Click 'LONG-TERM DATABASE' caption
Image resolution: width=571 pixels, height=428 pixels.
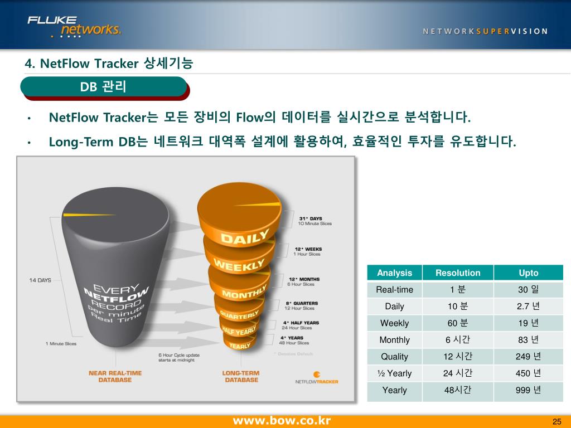(x=241, y=376)
